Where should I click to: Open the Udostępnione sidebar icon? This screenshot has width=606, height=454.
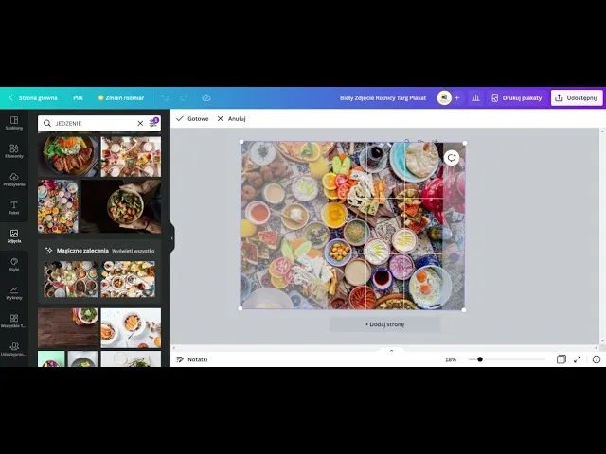pos(14,349)
